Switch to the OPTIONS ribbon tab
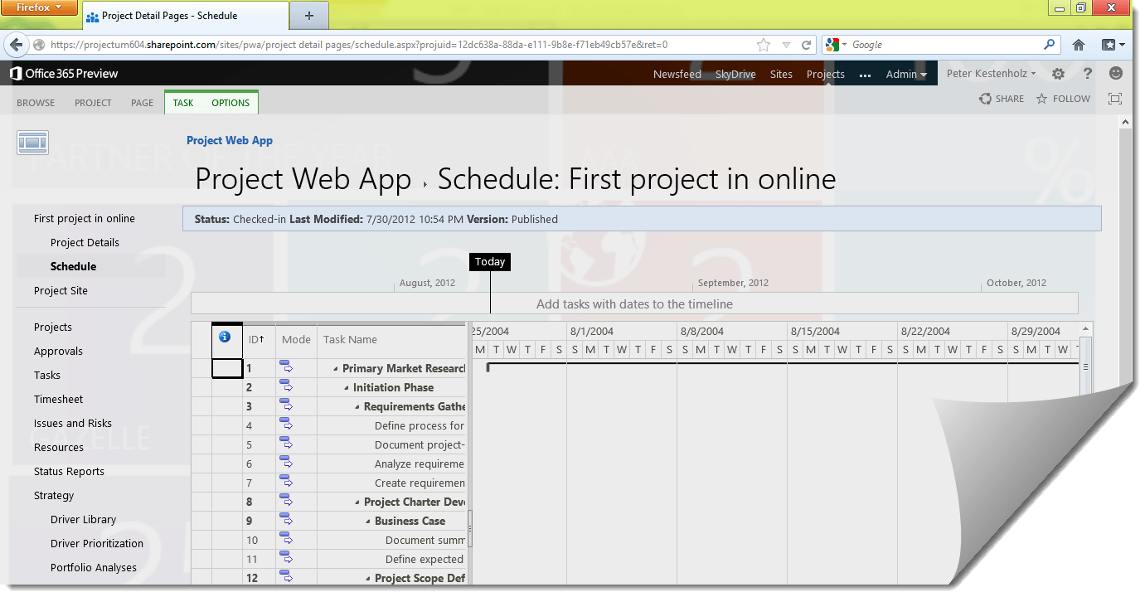The image size is (1145, 597). pyautogui.click(x=230, y=103)
